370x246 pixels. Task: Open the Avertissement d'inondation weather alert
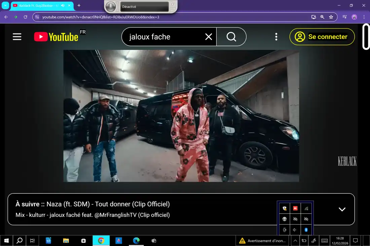click(262, 241)
